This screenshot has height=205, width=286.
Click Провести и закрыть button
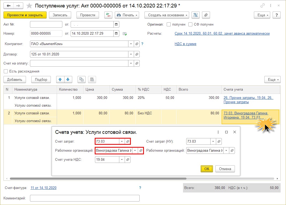click(25, 15)
